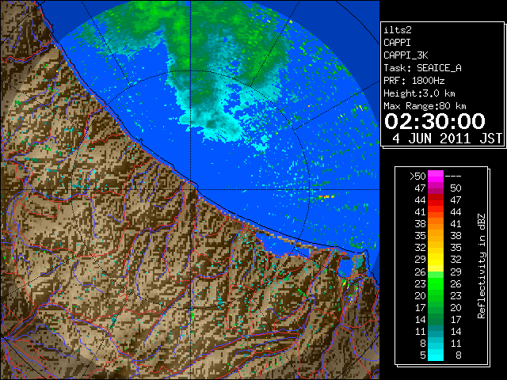507x380 pixels.
Task: Click the 'Task: SEAICE_A' line
Action: coord(422,68)
